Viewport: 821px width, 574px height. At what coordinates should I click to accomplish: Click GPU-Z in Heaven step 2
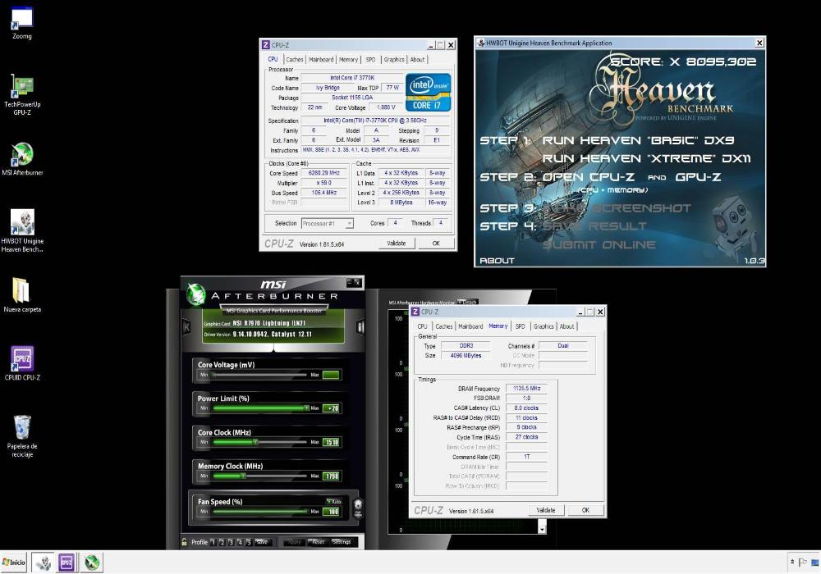tap(698, 177)
